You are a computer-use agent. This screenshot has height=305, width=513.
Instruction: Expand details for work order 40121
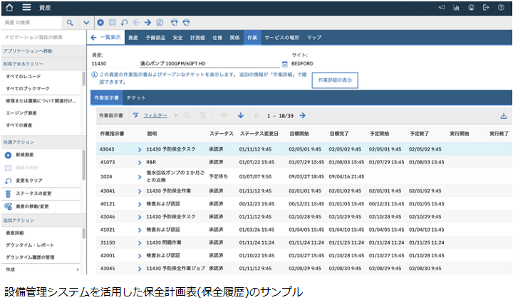pyautogui.click(x=140, y=204)
